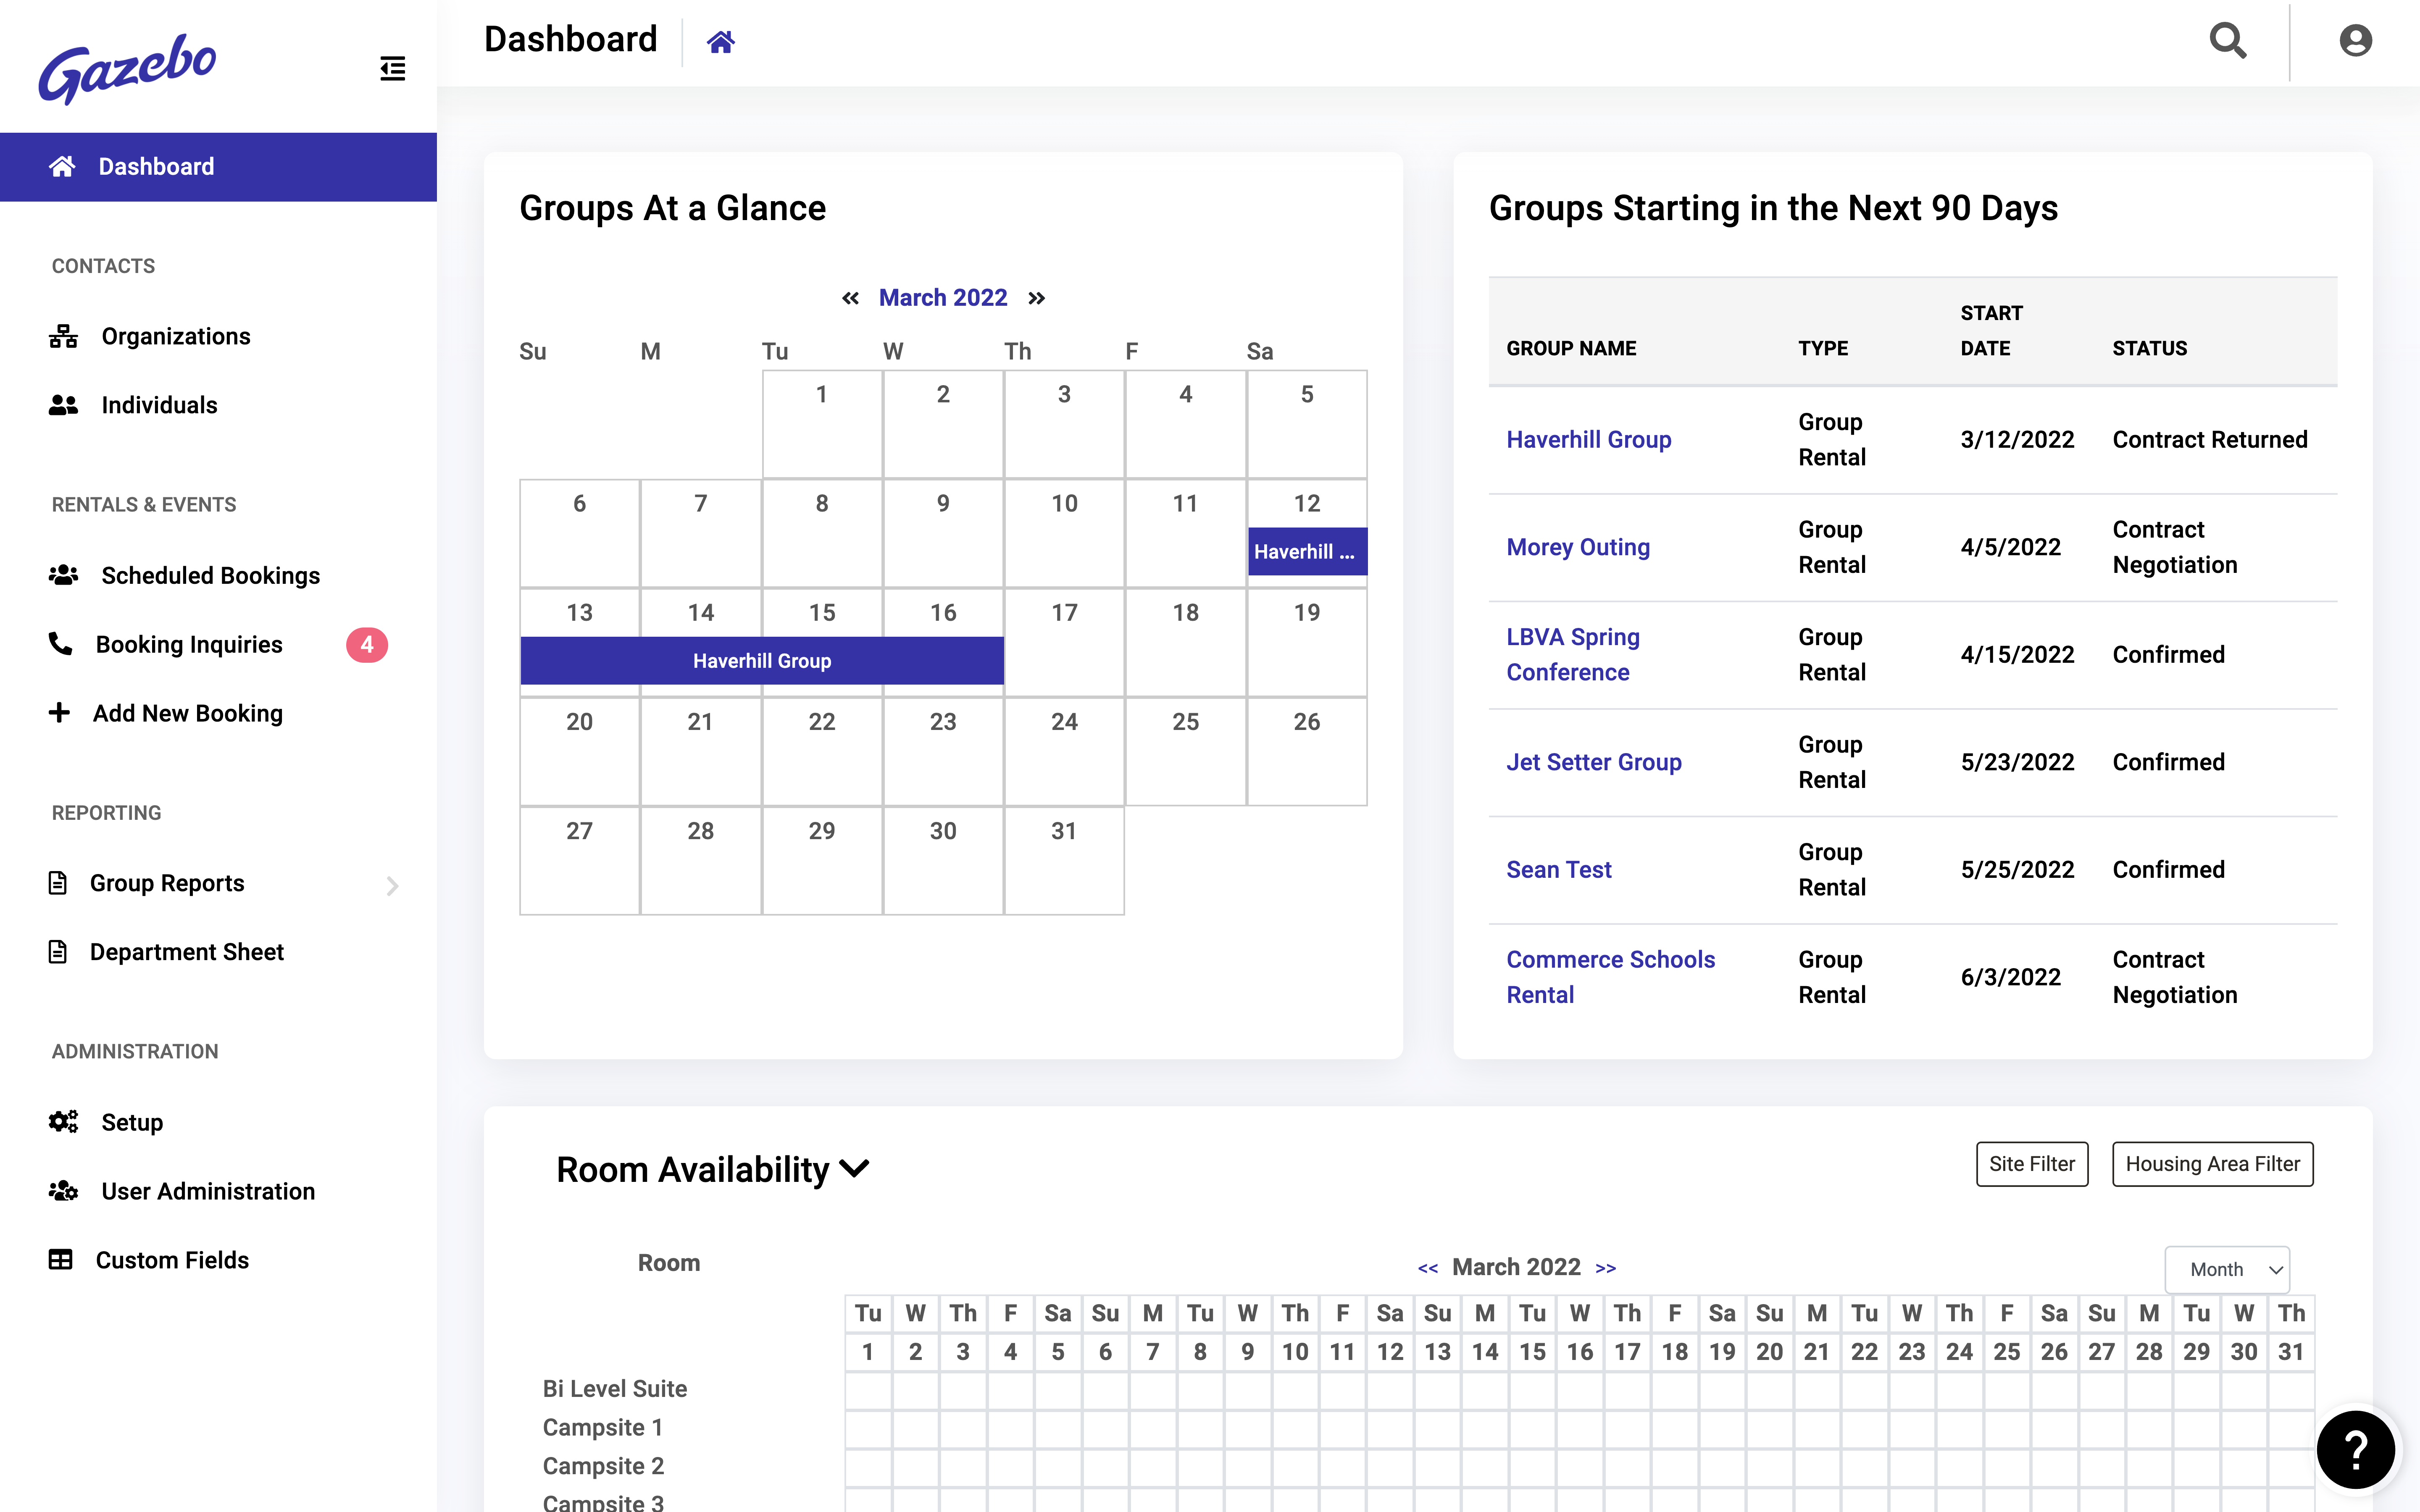
Task: Click the Individuals people icon
Action: 63,405
